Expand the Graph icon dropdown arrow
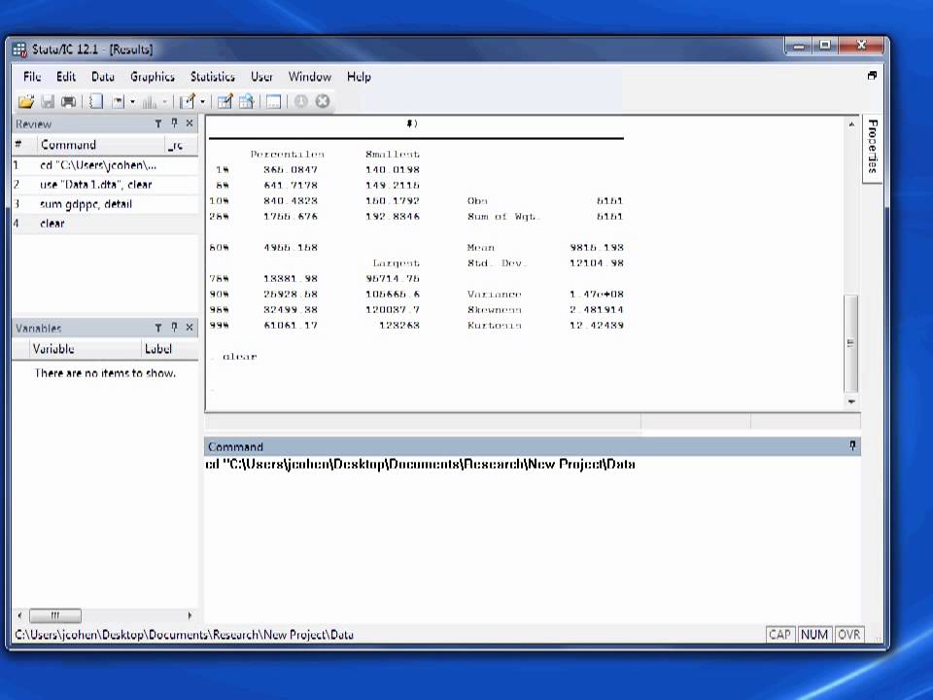933x700 pixels. [165, 102]
